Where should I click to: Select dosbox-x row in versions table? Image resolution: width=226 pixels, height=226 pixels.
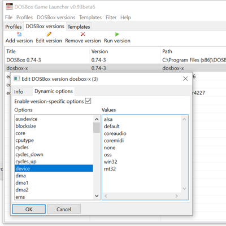[x=115, y=68]
